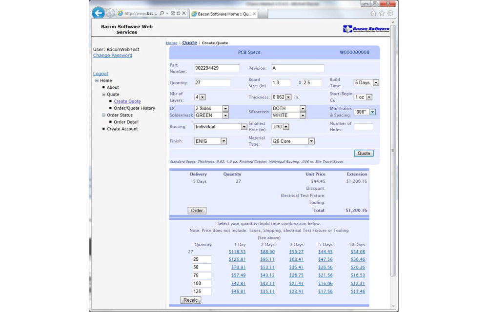
Task: Click the Order button
Action: [197, 211]
